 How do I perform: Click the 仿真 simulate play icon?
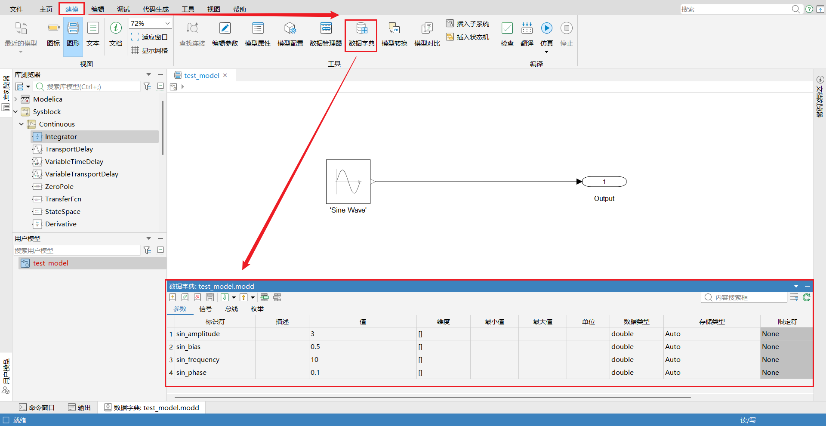546,28
